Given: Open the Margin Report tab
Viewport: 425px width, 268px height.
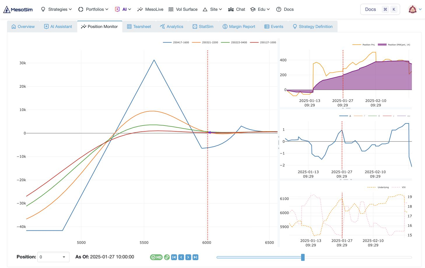Looking at the screenshot, I should 239,27.
